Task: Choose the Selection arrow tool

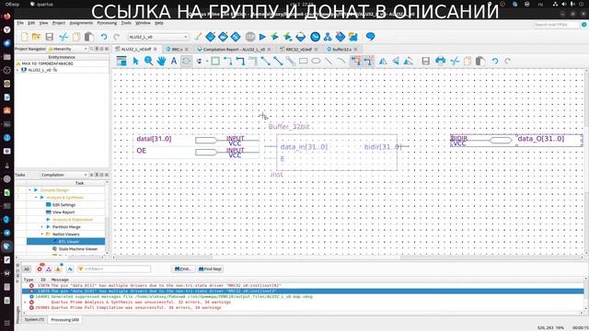Action: point(135,62)
